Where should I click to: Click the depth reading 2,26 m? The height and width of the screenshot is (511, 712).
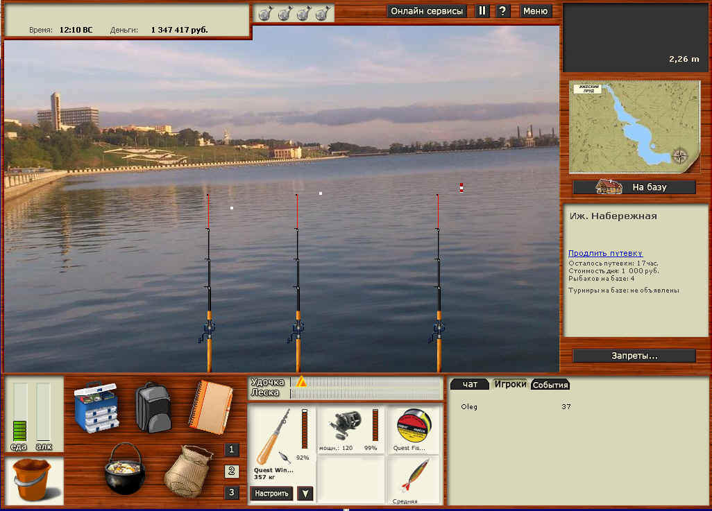pyautogui.click(x=684, y=59)
